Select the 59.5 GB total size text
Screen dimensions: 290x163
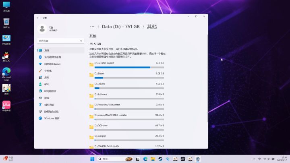pos(95,44)
